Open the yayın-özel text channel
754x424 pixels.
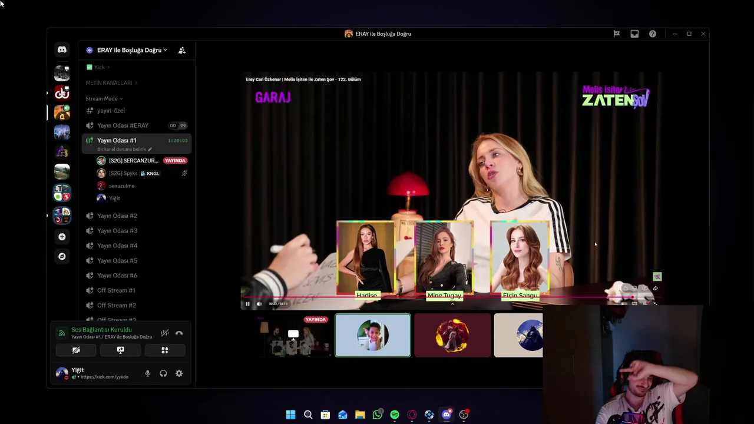pos(137,111)
